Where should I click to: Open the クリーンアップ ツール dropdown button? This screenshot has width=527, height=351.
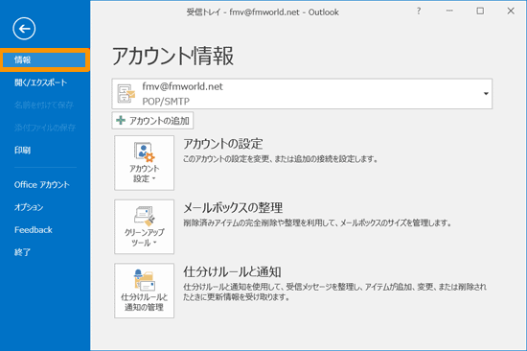(144, 226)
